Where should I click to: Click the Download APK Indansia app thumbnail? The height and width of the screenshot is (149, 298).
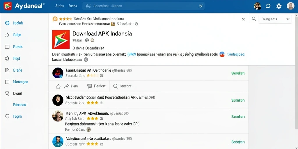[61, 40]
